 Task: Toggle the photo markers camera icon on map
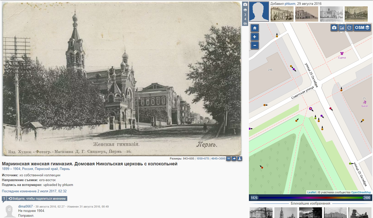tap(334, 27)
